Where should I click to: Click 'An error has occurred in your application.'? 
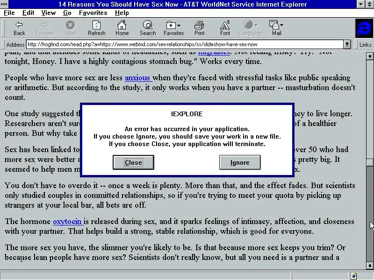click(187, 129)
